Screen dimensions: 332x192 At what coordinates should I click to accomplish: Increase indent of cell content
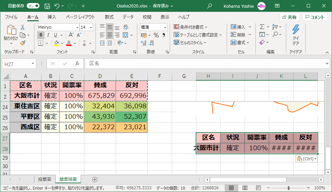[110, 43]
